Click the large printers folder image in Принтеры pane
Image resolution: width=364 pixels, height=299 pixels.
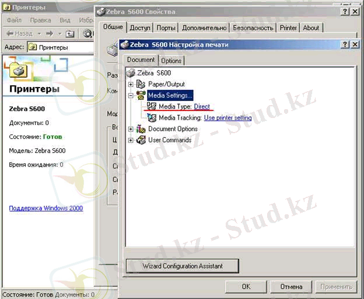[19, 71]
